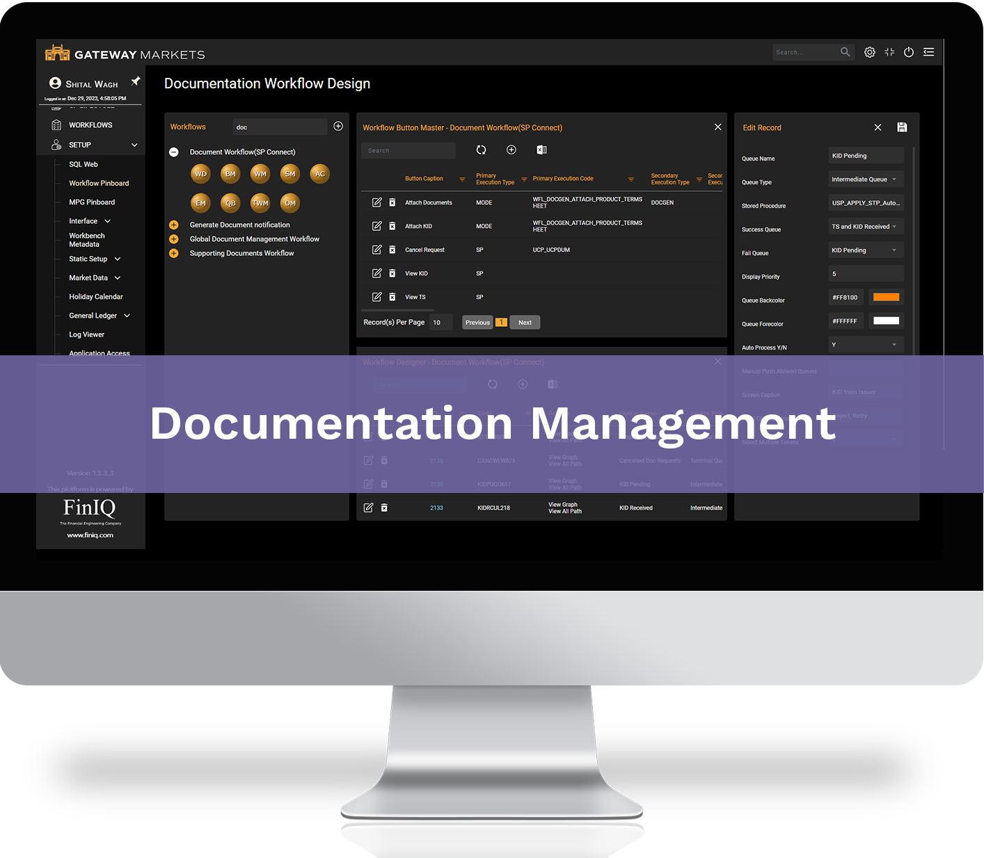Click the AC workflow node circle
Screen dimensions: 984x858
pyautogui.click(x=320, y=174)
